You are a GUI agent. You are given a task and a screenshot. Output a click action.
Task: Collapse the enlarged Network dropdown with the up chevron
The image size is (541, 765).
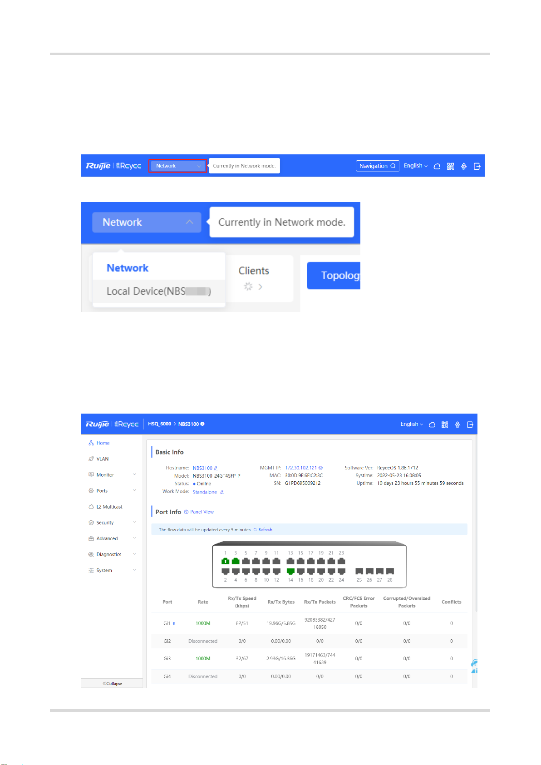point(189,222)
